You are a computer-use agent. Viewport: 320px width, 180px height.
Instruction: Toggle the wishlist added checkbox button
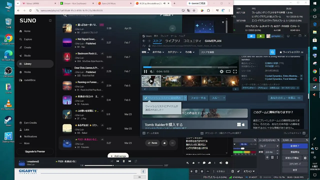coord(163,98)
